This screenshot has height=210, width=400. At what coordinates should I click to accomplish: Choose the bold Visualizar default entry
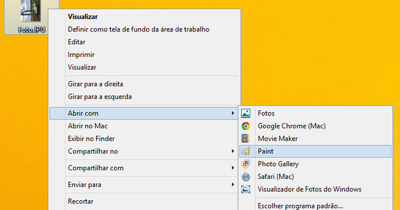pos(83,16)
